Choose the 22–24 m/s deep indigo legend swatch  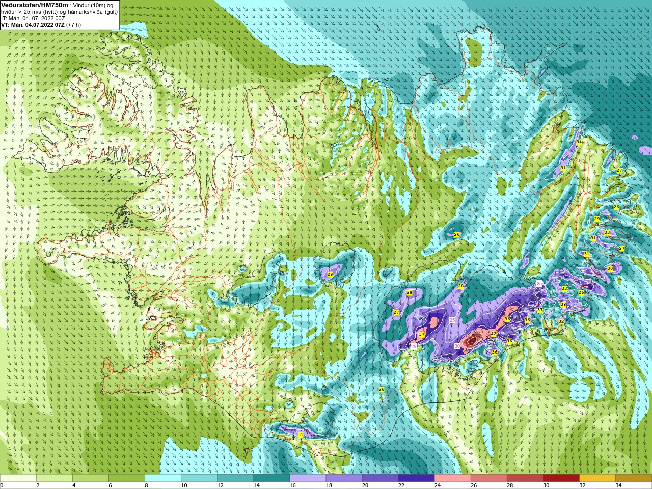tap(416, 478)
